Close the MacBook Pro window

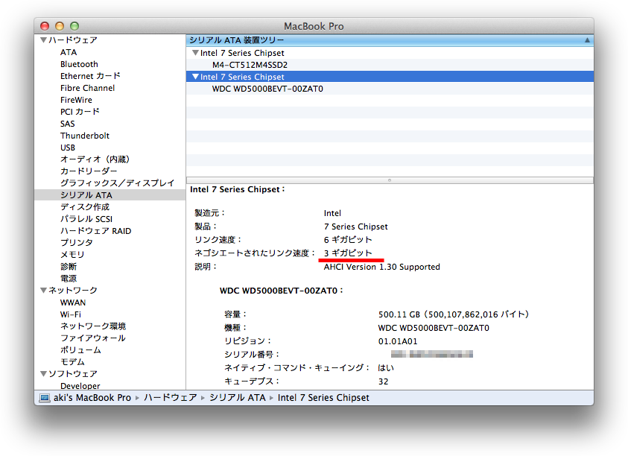click(45, 26)
